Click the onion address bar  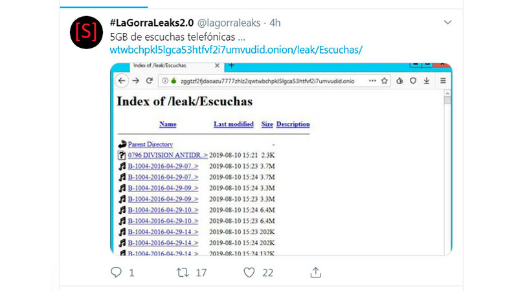[x=267, y=81]
